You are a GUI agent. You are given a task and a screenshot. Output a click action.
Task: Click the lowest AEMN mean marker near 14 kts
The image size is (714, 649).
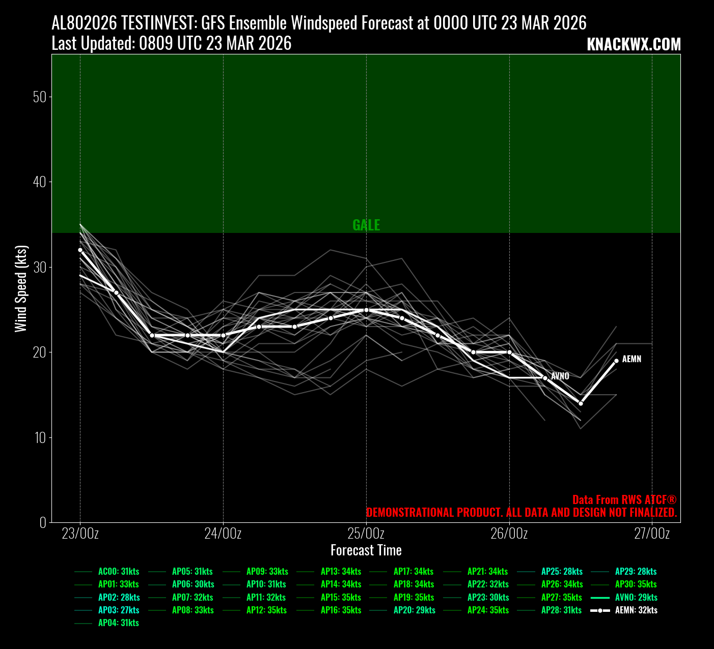[x=581, y=403]
